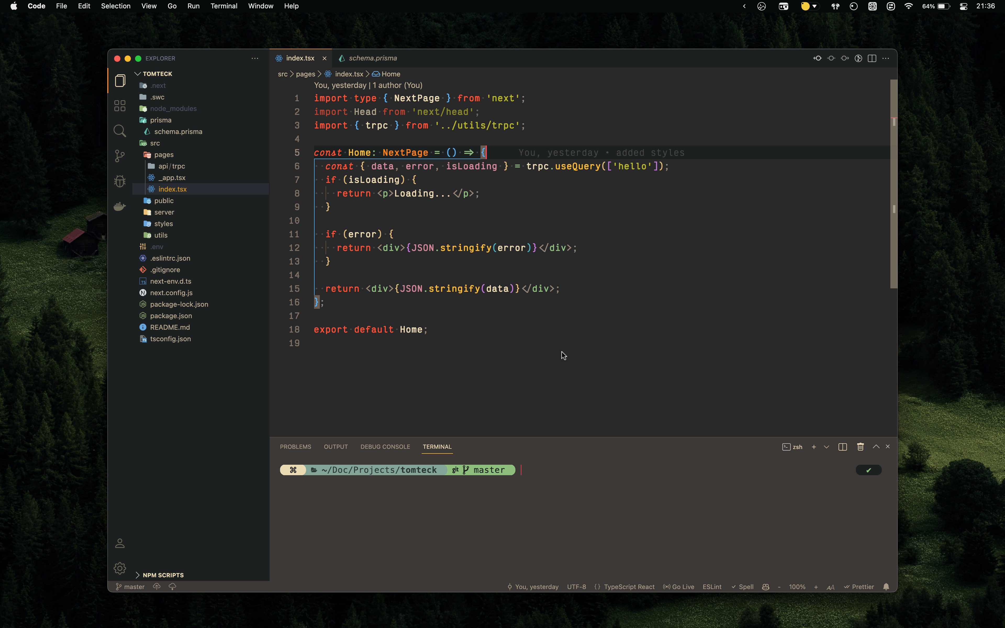Screen dimensions: 1005x628
Task: Toggle the sync ignore cloud icon near master
Action: [172, 586]
